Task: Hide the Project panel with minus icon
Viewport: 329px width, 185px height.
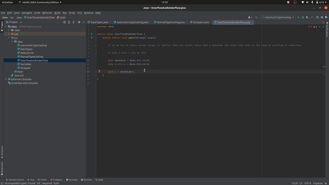Action: [x=83, y=22]
